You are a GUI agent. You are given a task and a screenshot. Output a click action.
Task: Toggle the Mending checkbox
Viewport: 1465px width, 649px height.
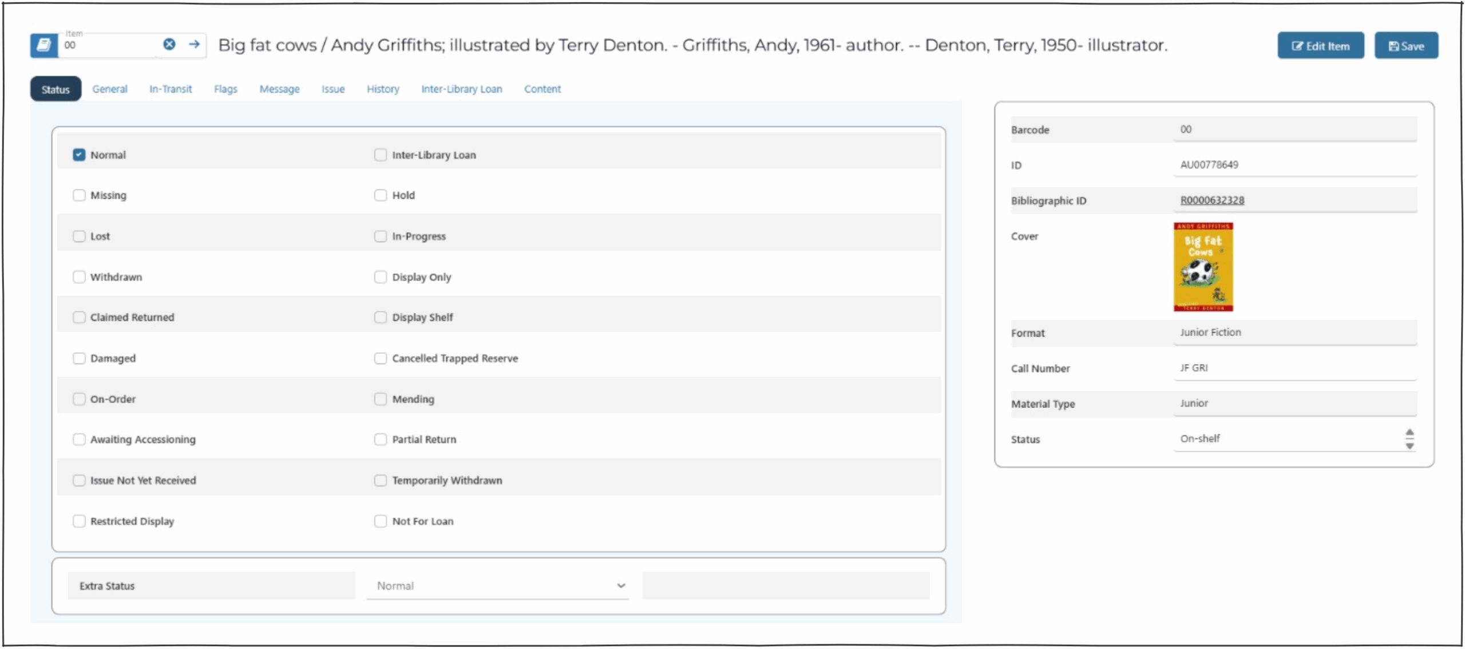click(x=381, y=399)
